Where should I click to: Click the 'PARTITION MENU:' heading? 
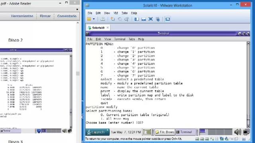[100, 44]
